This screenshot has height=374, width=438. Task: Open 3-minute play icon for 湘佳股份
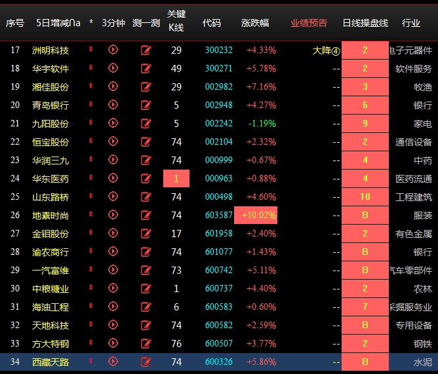(x=113, y=86)
